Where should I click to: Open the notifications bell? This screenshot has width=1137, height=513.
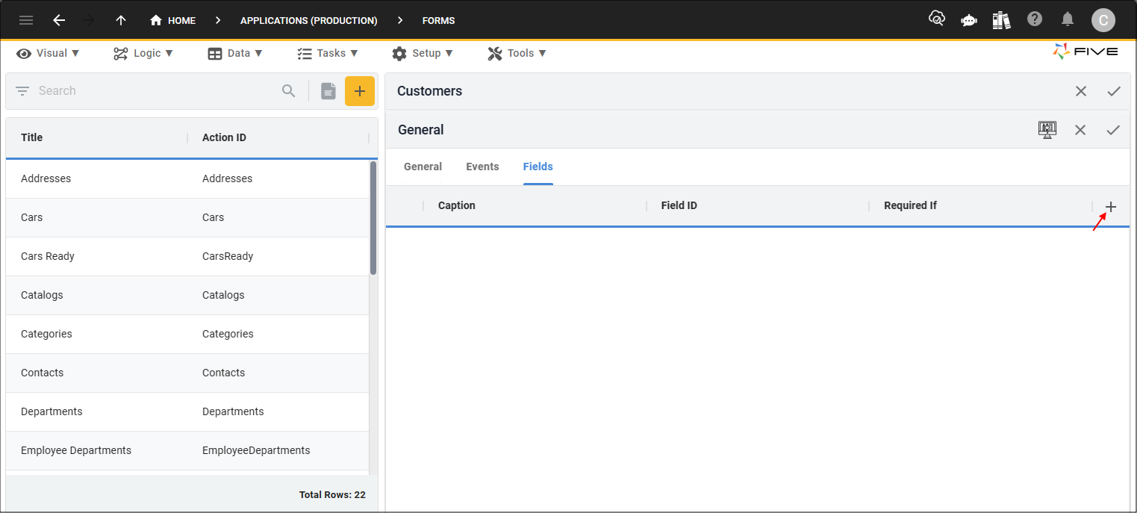[x=1068, y=19]
